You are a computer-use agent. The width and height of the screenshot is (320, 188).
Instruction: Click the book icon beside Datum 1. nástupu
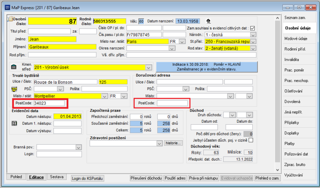coord(14,123)
